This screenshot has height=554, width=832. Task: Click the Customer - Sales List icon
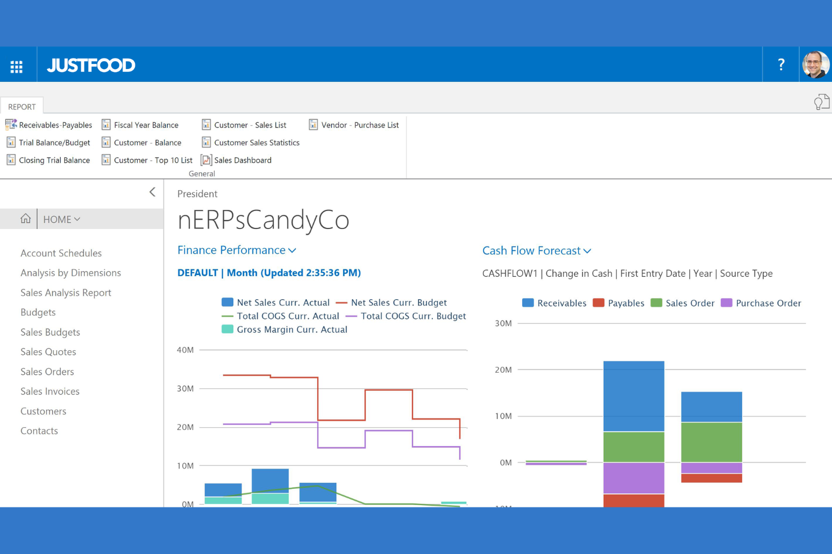206,125
